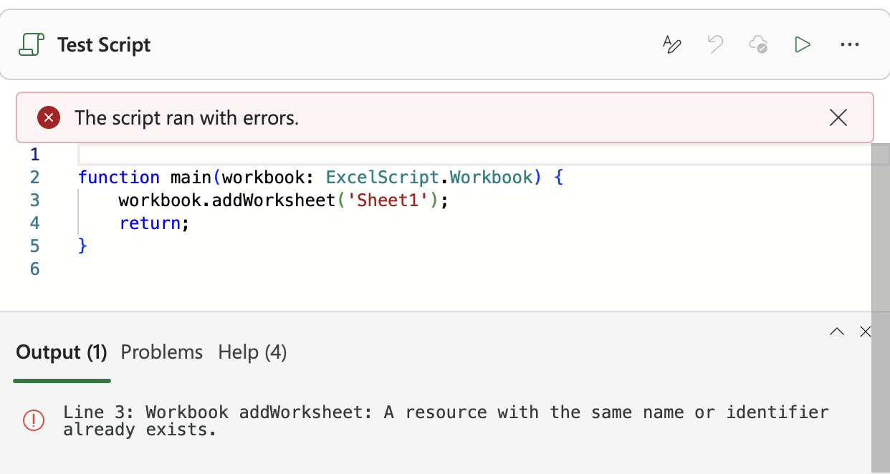The width and height of the screenshot is (890, 474).
Task: Click the script document logo icon
Action: (x=31, y=43)
